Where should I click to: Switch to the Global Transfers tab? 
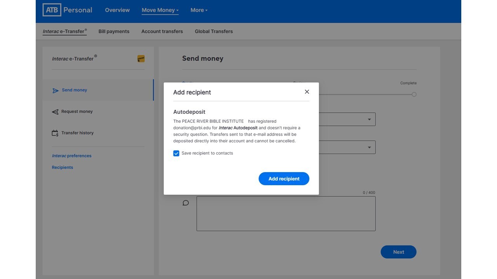[x=214, y=31]
